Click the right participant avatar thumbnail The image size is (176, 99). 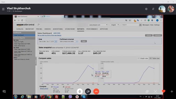tap(171, 9)
